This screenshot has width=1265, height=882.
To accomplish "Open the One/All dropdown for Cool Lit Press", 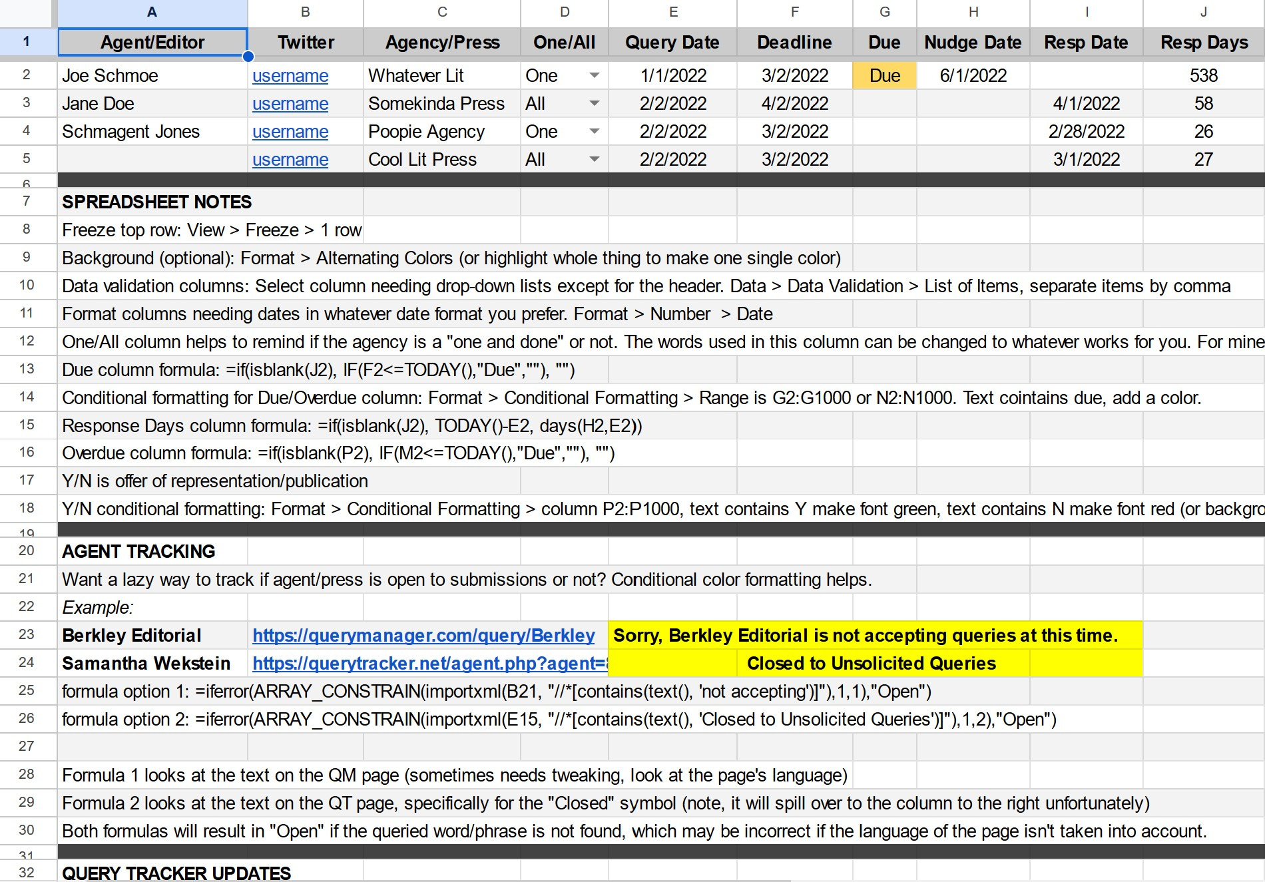I will point(595,160).
